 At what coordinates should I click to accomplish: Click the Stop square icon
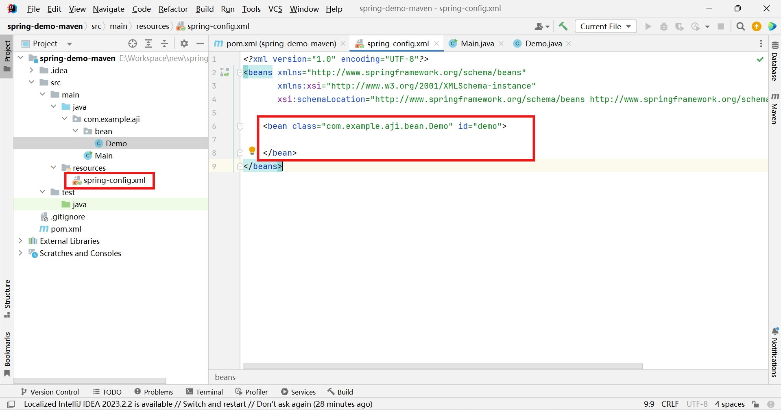[x=721, y=26]
